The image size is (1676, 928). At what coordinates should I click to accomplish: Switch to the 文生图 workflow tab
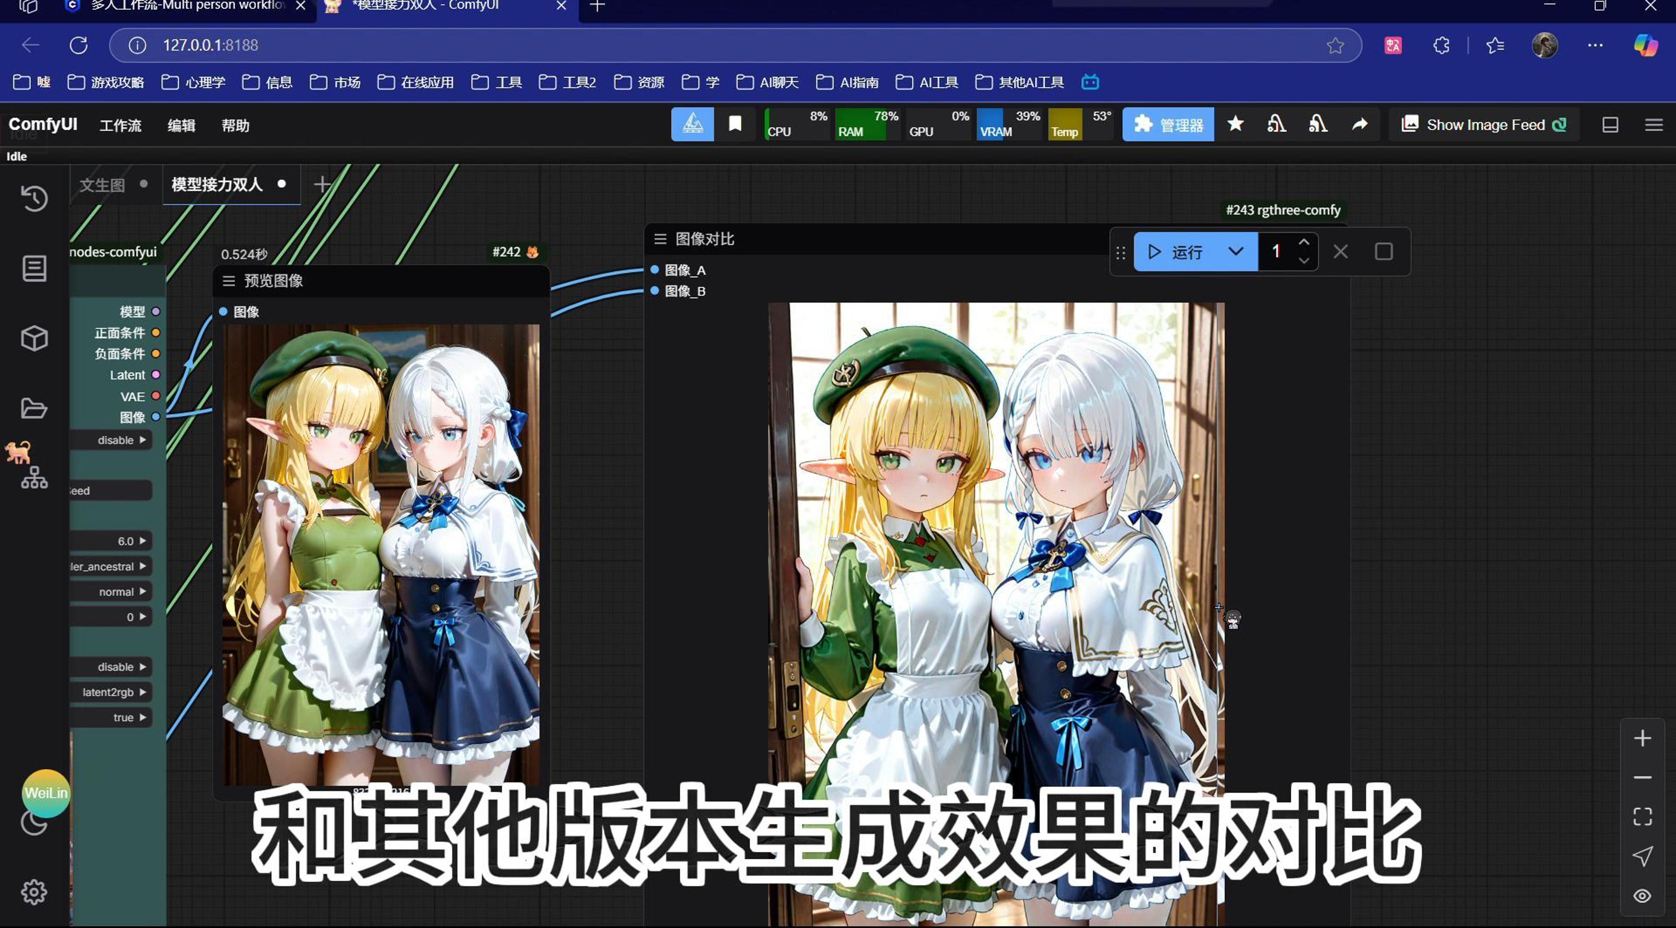click(102, 185)
